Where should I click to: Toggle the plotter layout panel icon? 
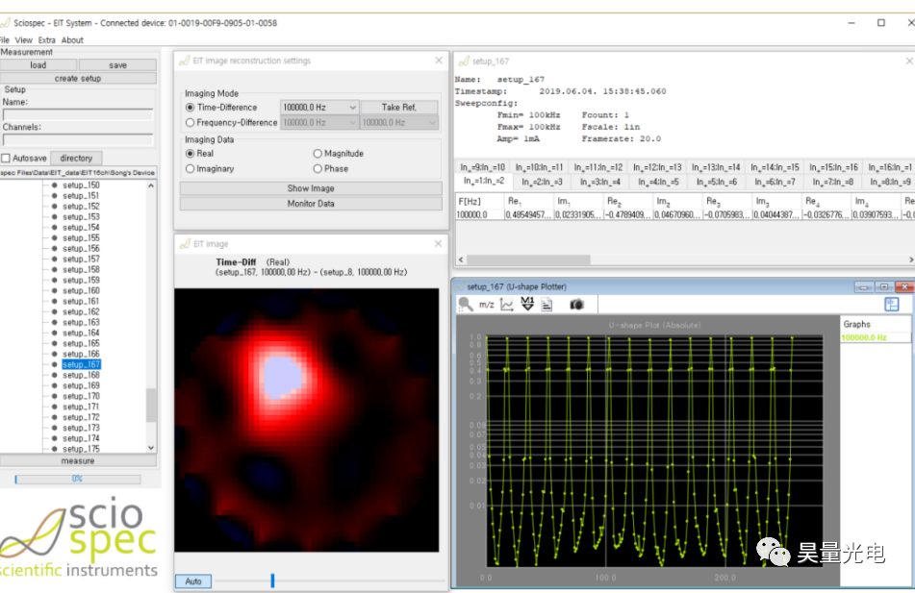892,304
